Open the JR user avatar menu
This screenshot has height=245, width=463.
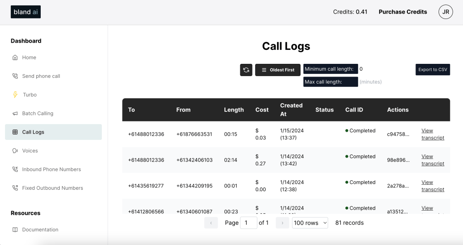pos(445,12)
